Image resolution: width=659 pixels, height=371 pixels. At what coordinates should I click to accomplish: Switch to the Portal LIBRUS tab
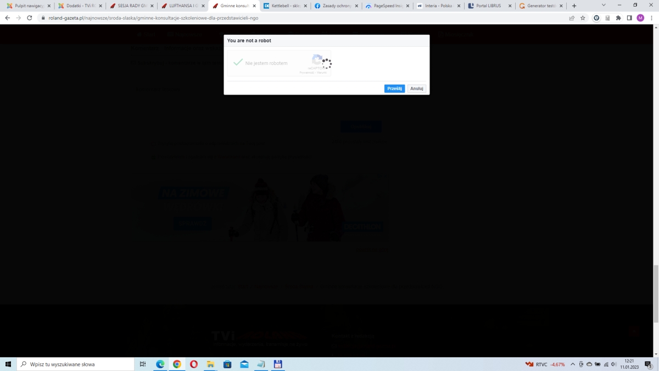click(x=488, y=6)
